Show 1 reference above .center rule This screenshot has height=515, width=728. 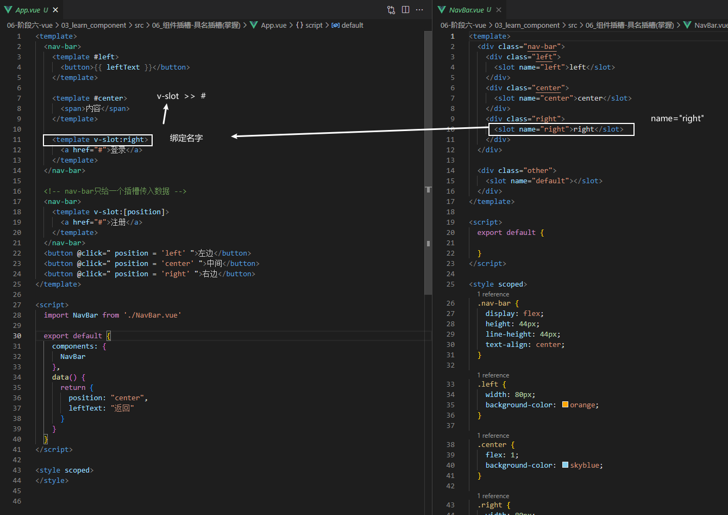[x=493, y=436]
